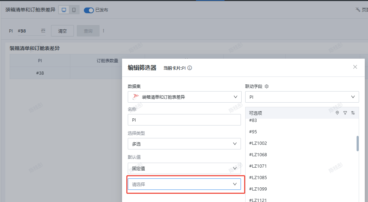The height and width of the screenshot is (202, 368).
Task: Click the info icon next to 当前卡片:PI
Action: [x=190, y=68]
